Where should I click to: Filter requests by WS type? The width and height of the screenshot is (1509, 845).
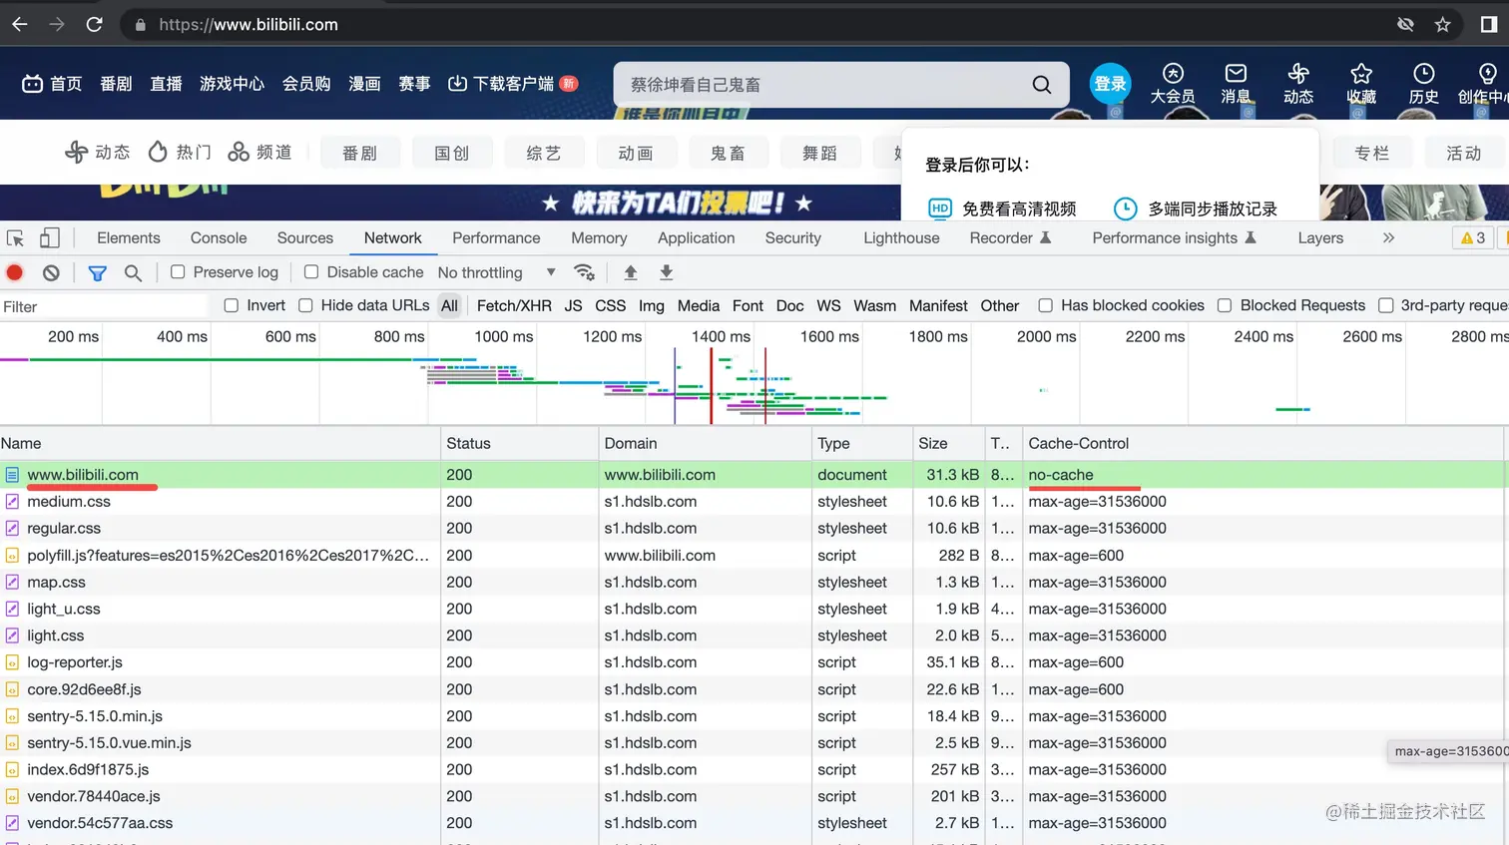(x=828, y=306)
